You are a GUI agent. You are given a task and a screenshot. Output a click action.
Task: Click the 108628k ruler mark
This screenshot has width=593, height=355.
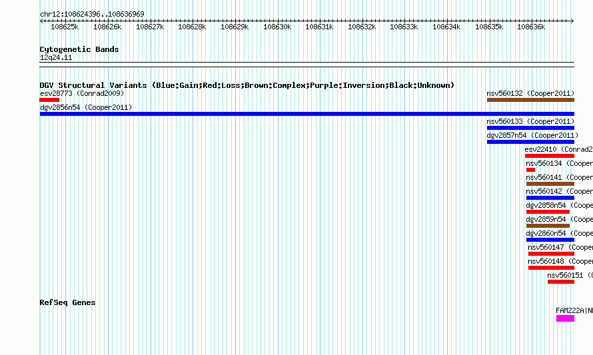(x=192, y=27)
